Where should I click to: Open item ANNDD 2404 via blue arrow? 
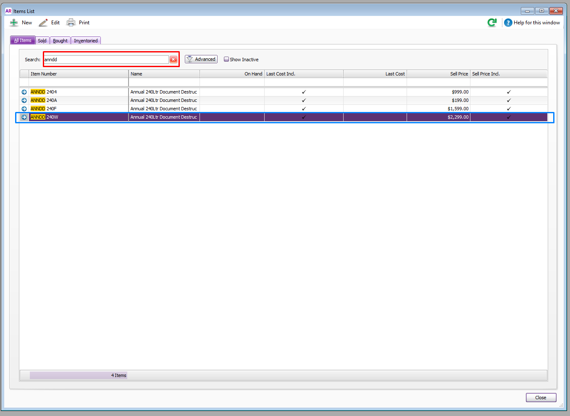[24, 92]
